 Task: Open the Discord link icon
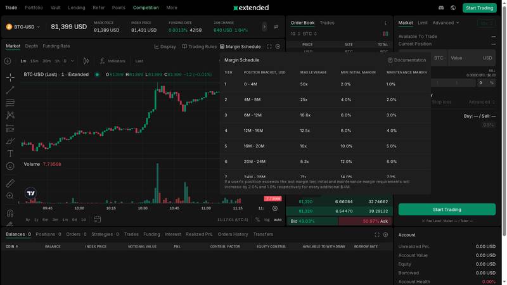441,8
